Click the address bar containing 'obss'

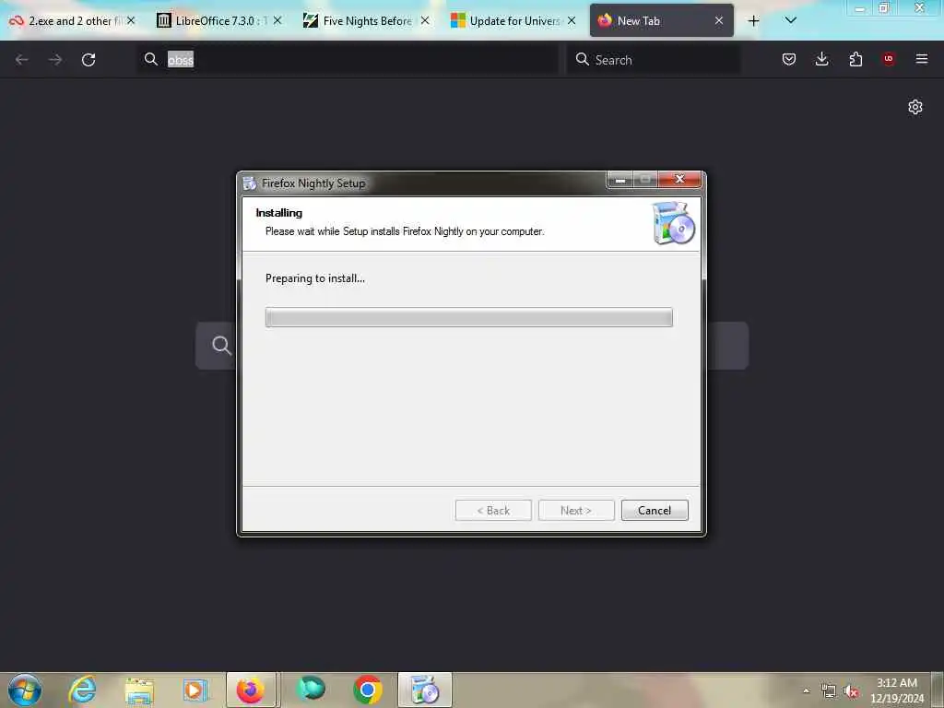click(348, 60)
